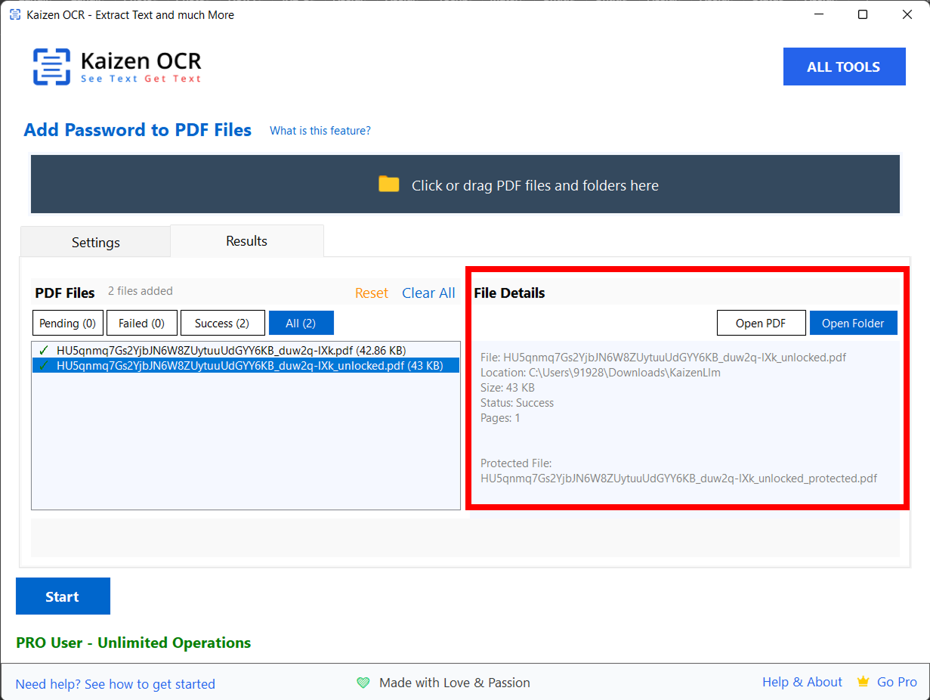This screenshot has height=700, width=930.
Task: Click the crown icon beside Go Pro
Action: click(x=863, y=682)
